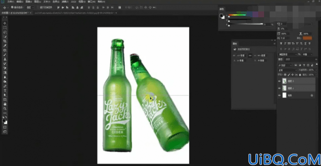Screen dimensions: 321x166
Task: Open the layer Fill dropdown arrow
Action: 316,75
